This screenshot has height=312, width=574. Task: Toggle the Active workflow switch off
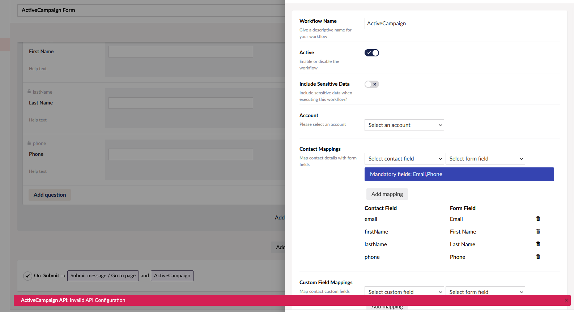click(x=372, y=53)
